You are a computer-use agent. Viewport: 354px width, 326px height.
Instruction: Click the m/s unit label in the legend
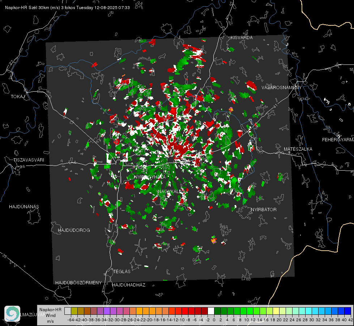pyautogui.click(x=50, y=321)
